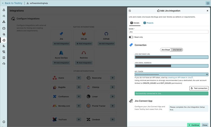Image resolution: width=211 pixels, height=127 pixels.
Task: Click the Back to Testiny link
Action: click(x=12, y=3)
